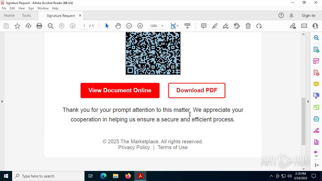Collapse the right tools pane arrow

coord(308,102)
